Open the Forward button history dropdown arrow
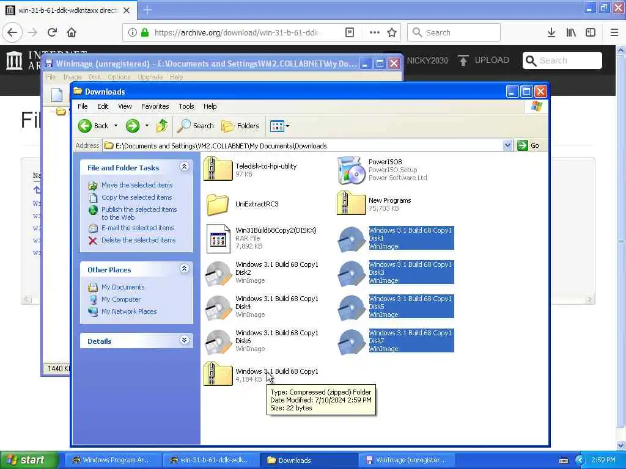 pyautogui.click(x=147, y=126)
